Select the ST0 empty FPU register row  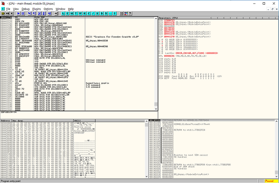click(x=167, y=59)
